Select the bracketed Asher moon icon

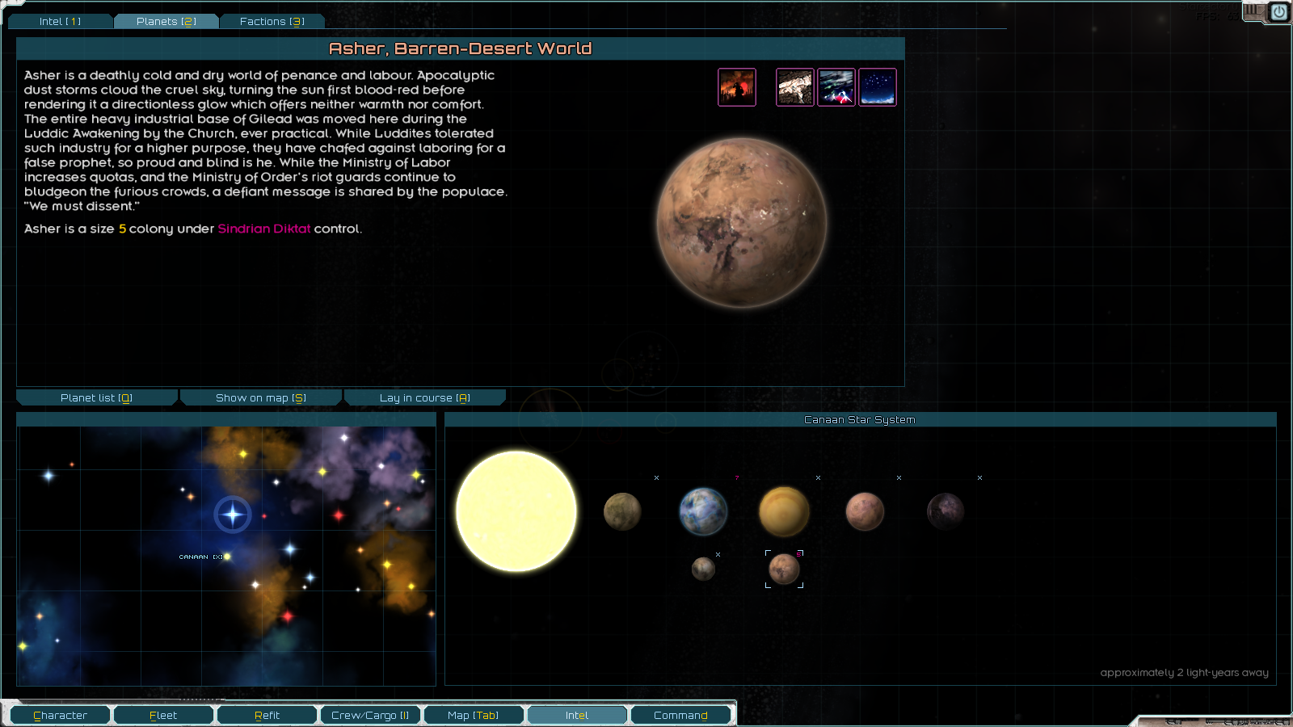(784, 569)
